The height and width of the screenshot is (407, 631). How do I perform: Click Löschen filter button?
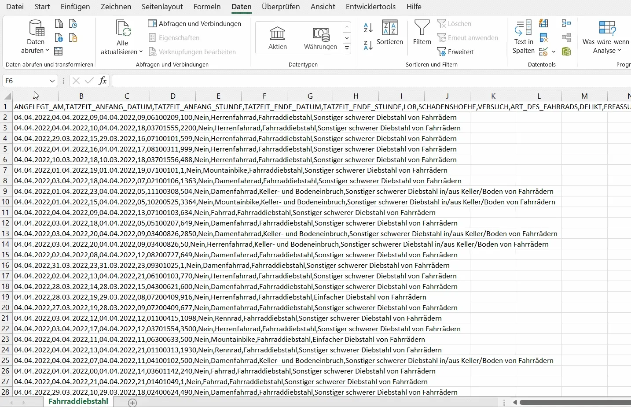(455, 24)
